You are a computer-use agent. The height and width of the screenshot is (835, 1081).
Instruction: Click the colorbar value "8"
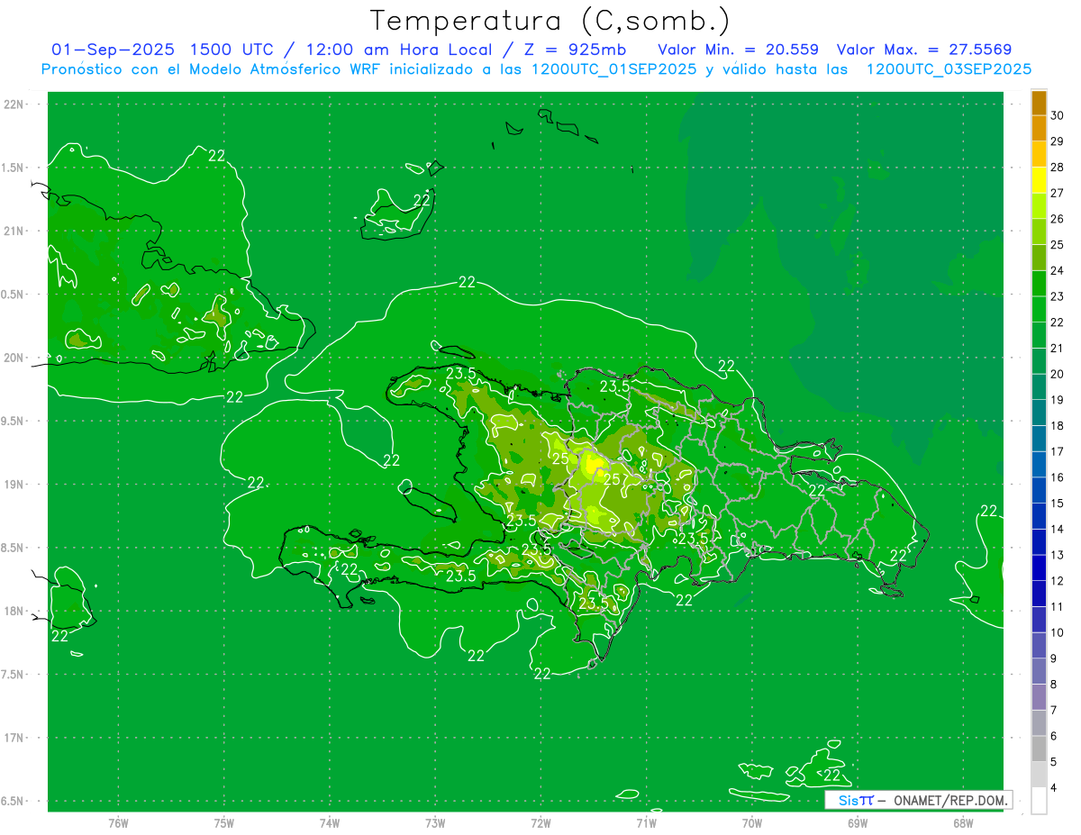(1053, 684)
